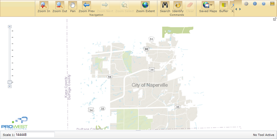Click the ProWest & Associates logo
The image size is (277, 139).
[14, 123]
